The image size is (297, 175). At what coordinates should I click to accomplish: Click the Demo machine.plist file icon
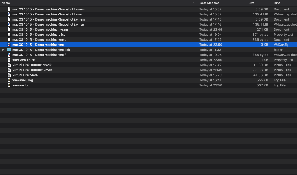[x=9, y=35]
